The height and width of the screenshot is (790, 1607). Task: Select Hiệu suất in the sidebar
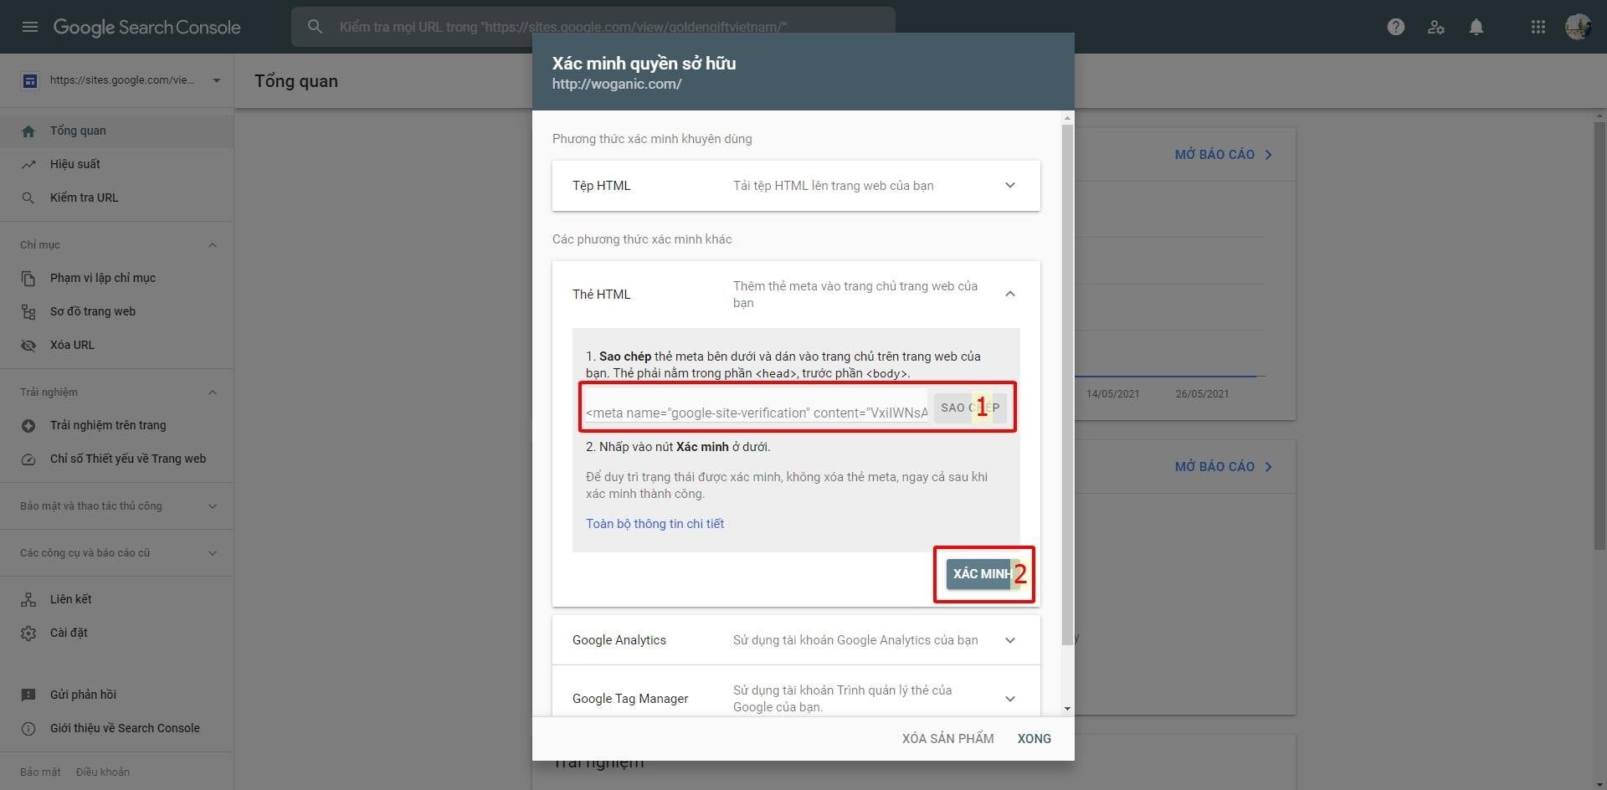coord(75,164)
